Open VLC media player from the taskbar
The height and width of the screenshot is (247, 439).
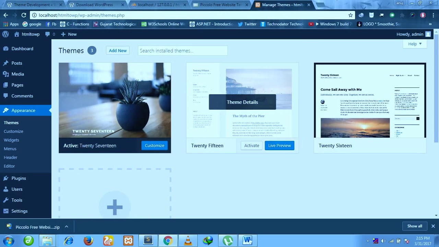pos(188,241)
